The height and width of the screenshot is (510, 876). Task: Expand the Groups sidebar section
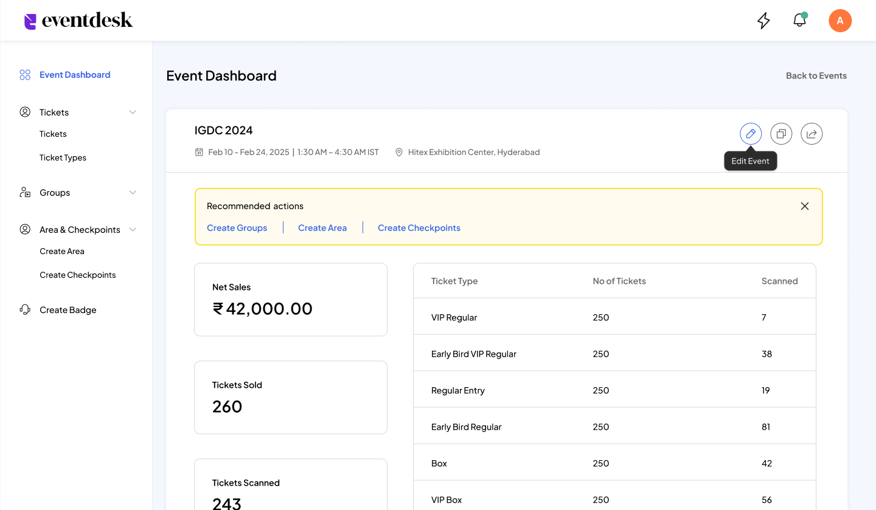pyautogui.click(x=133, y=193)
